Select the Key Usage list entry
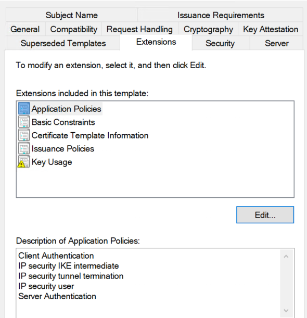Viewport: 307px width, 318px height. [52, 162]
